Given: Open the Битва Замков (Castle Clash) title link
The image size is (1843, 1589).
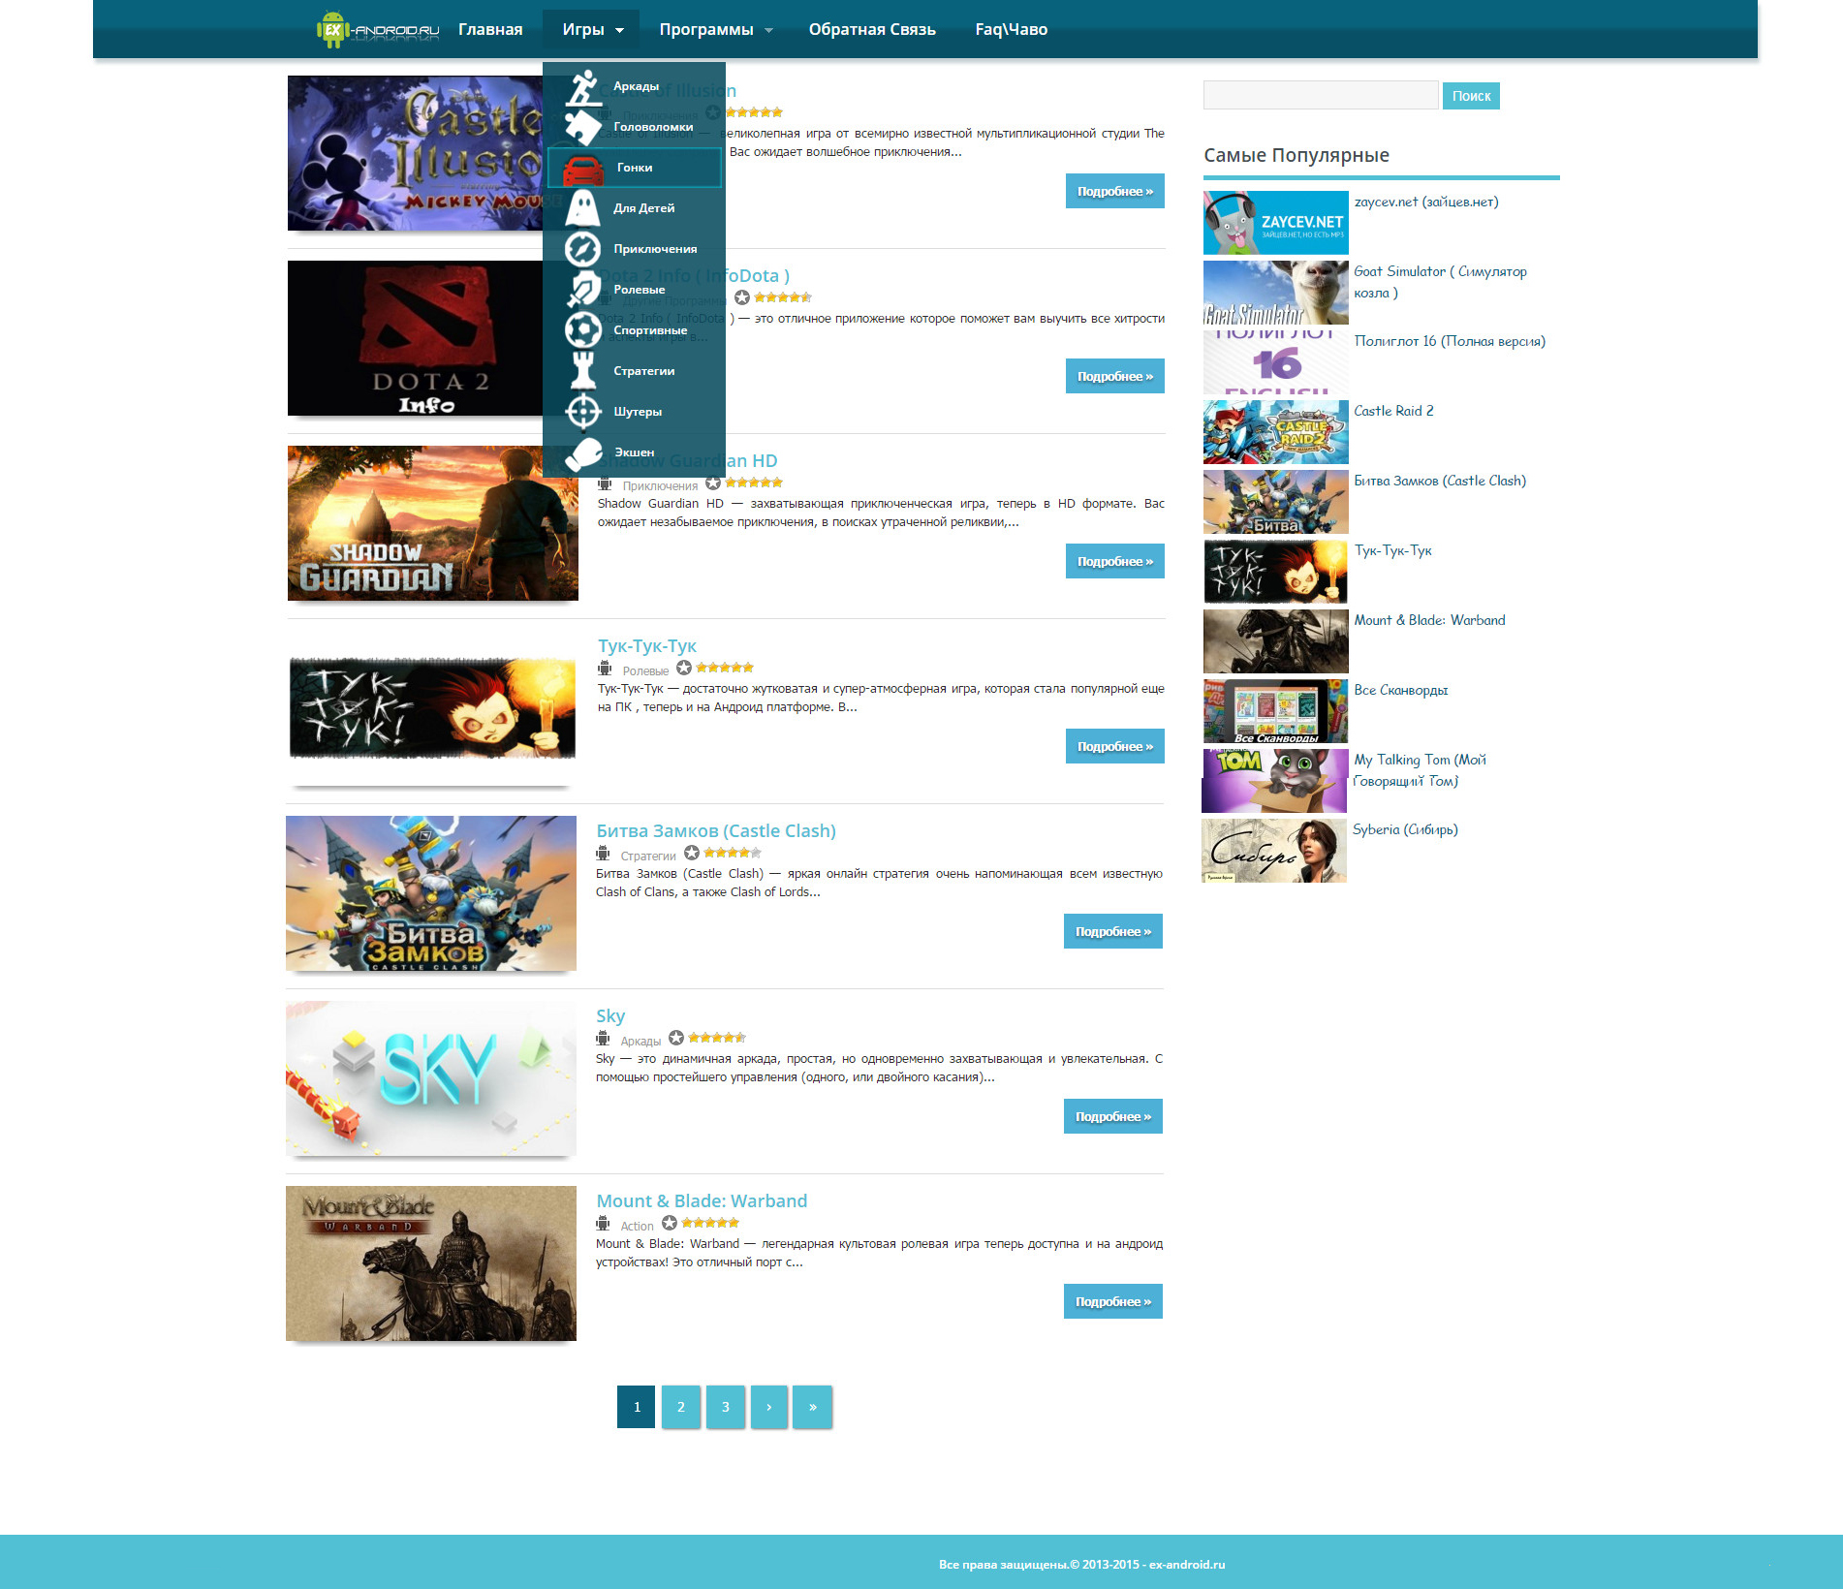Looking at the screenshot, I should 716,831.
